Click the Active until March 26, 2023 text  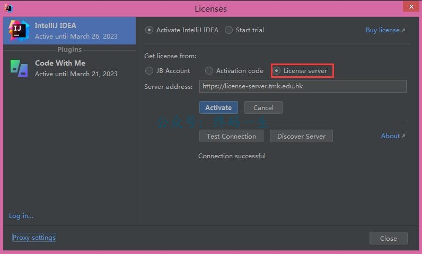click(x=76, y=37)
